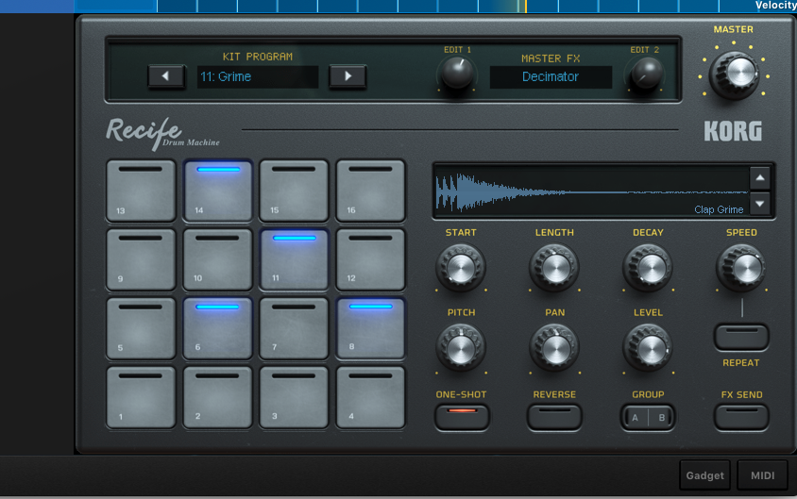Tap drum pad 15
The height and width of the screenshot is (499, 797).
[294, 191]
